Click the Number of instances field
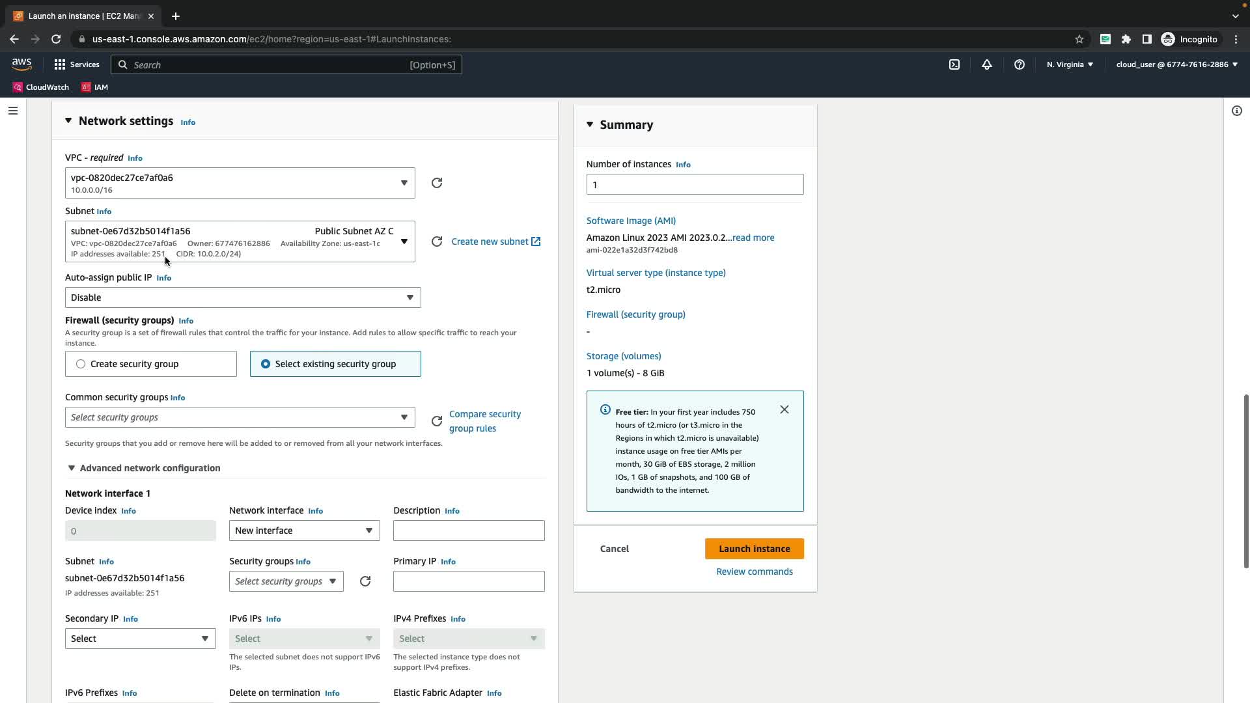1250x703 pixels. [x=695, y=184]
